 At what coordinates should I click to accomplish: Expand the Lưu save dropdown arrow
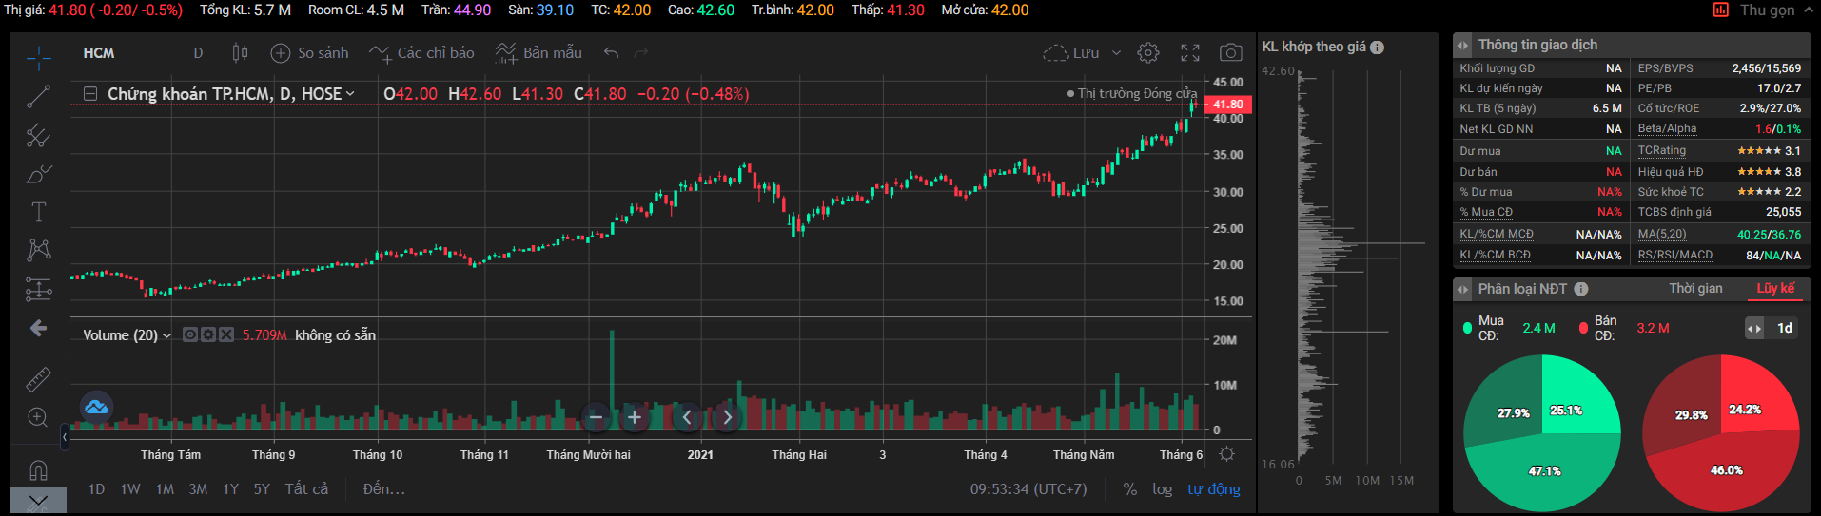1117,53
